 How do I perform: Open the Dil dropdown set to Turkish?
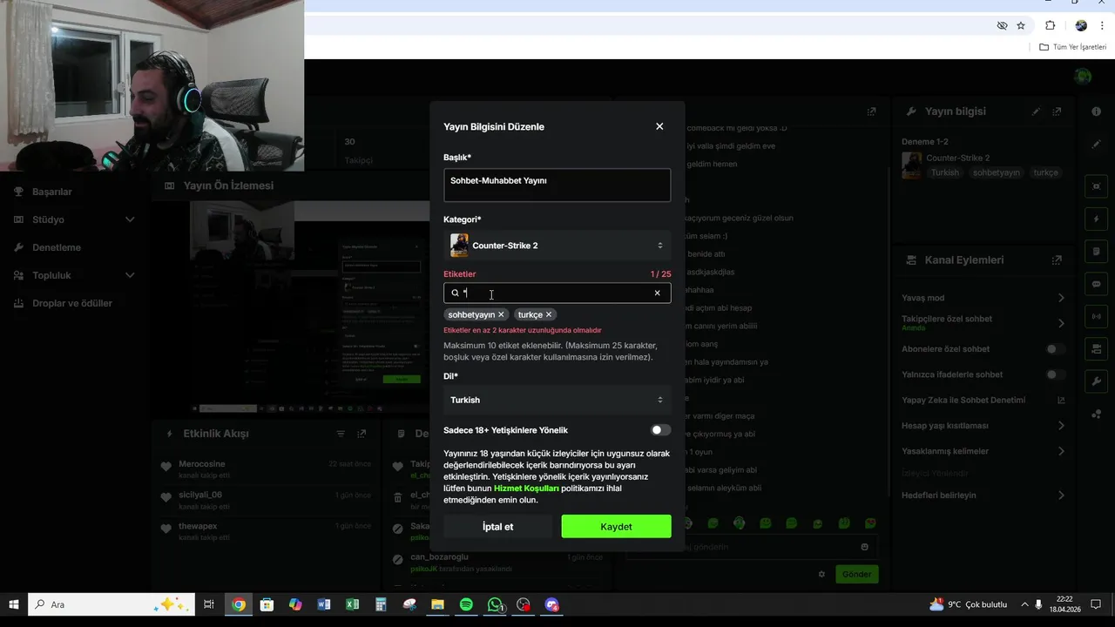coord(557,400)
